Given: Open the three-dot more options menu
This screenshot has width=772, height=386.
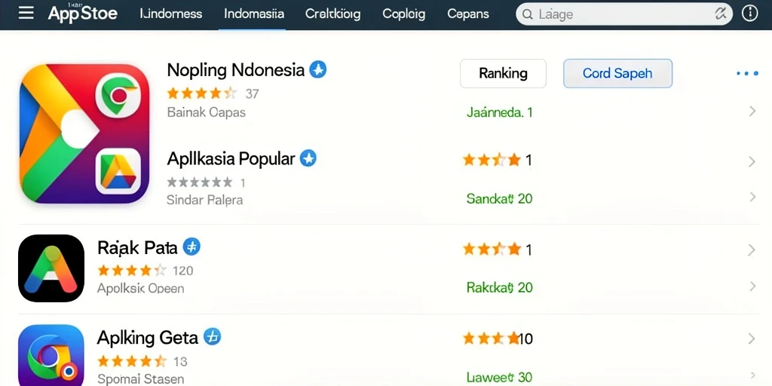Looking at the screenshot, I should 747,74.
